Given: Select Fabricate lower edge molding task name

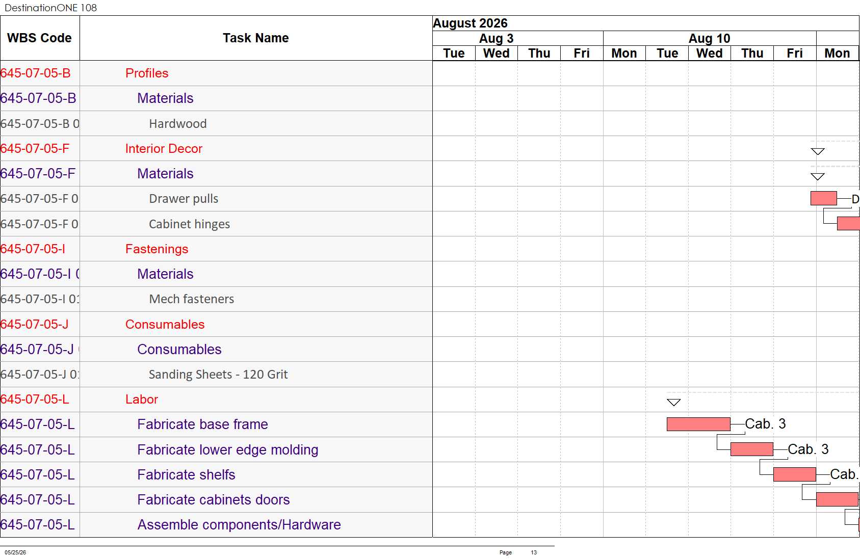Looking at the screenshot, I should pos(228,450).
